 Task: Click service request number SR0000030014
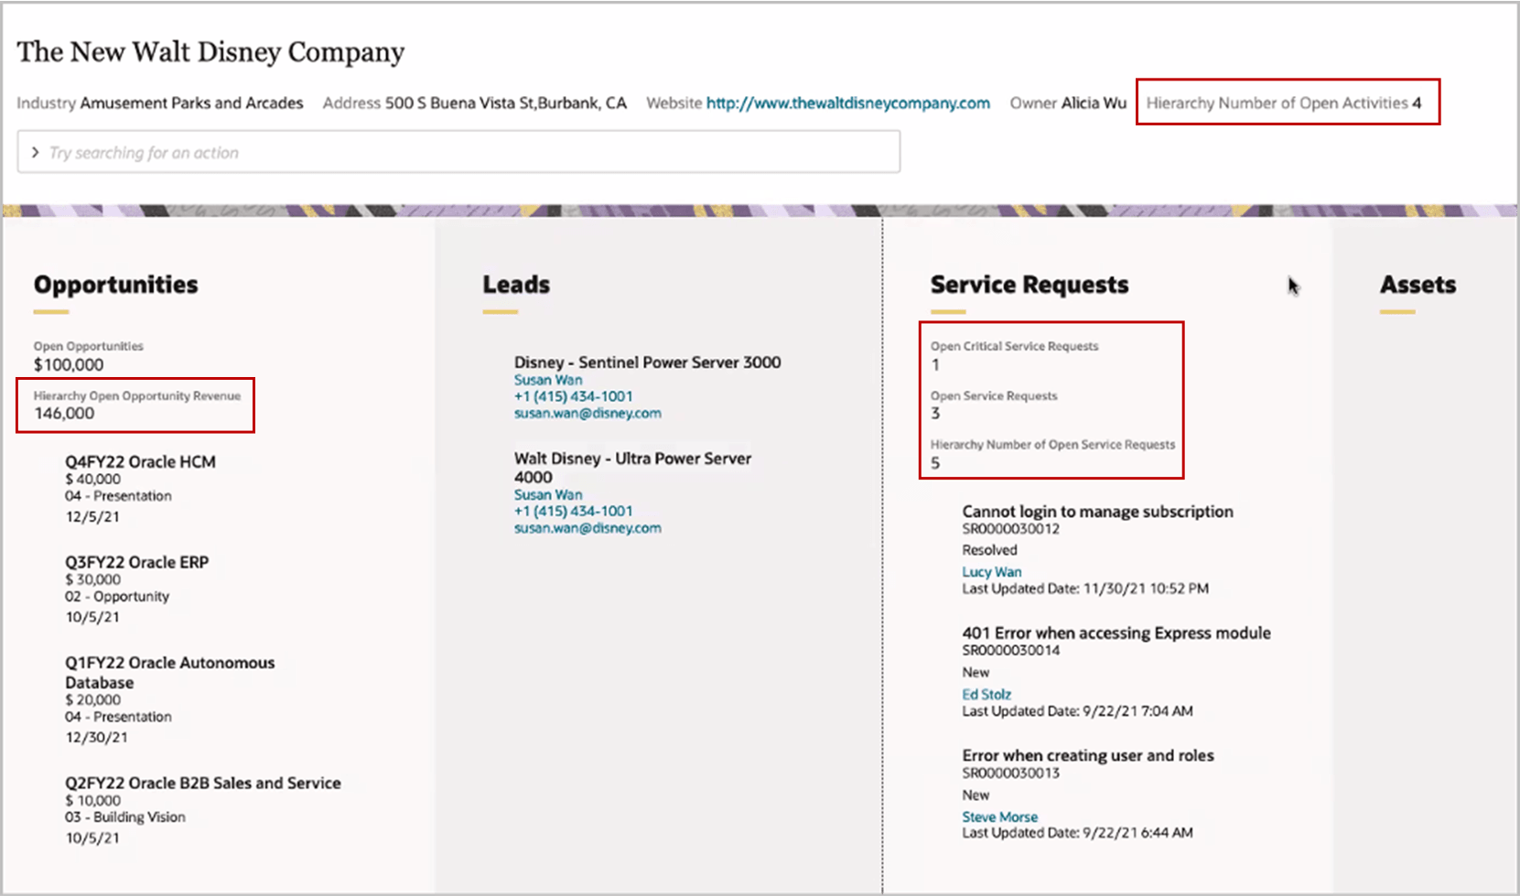click(1010, 651)
